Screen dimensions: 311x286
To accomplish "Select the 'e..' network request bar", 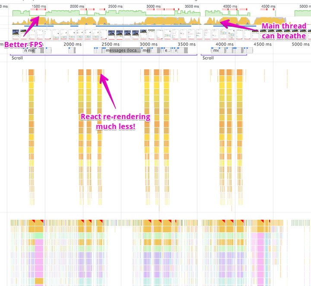I will (167, 51).
